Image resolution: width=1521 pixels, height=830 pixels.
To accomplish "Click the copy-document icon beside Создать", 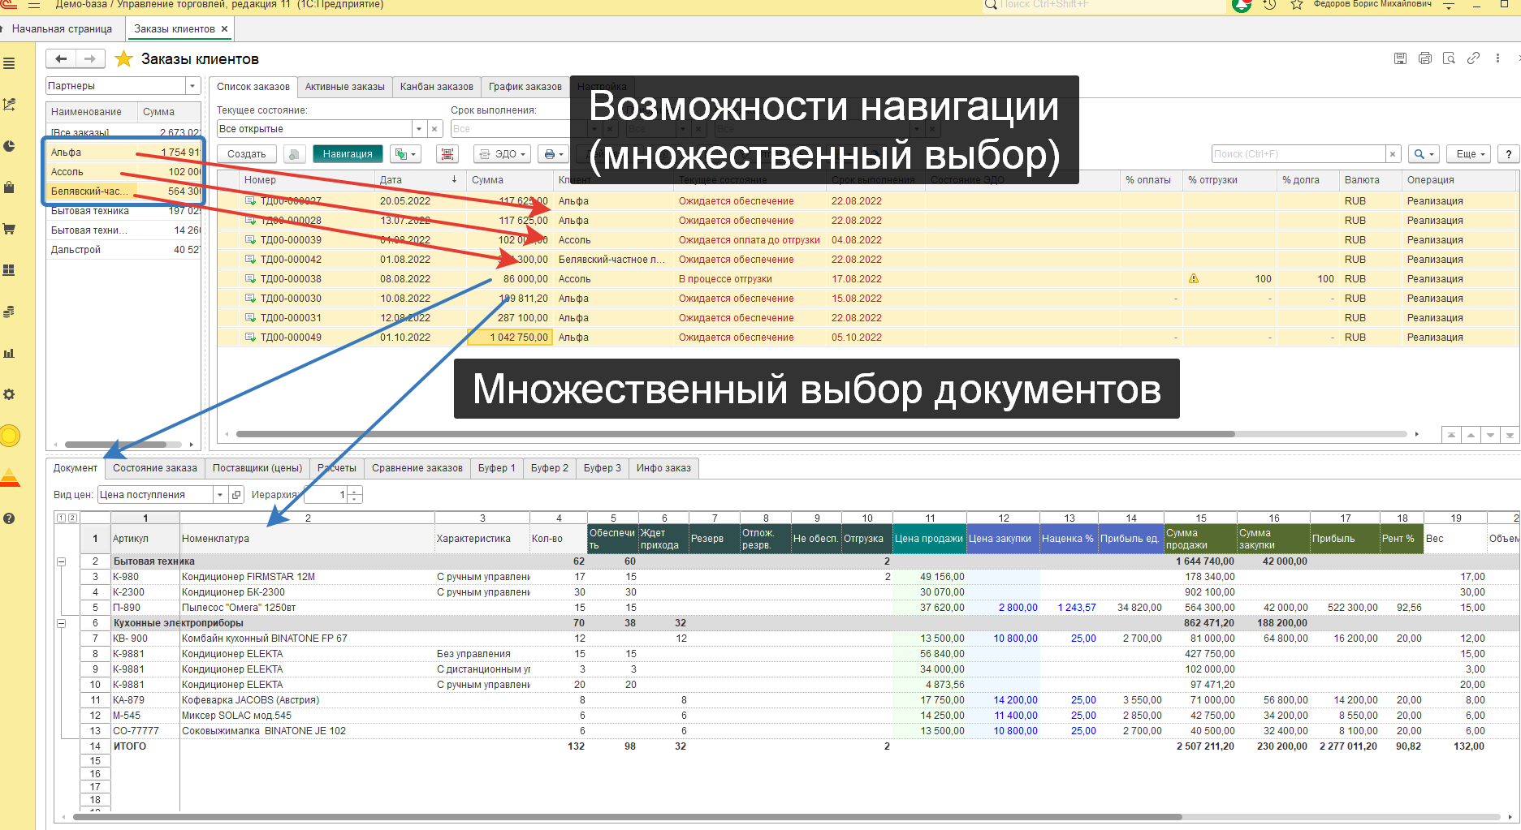I will [296, 154].
